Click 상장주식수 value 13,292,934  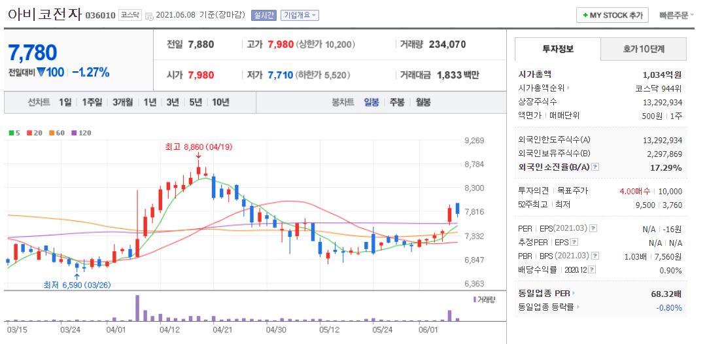[x=663, y=102]
